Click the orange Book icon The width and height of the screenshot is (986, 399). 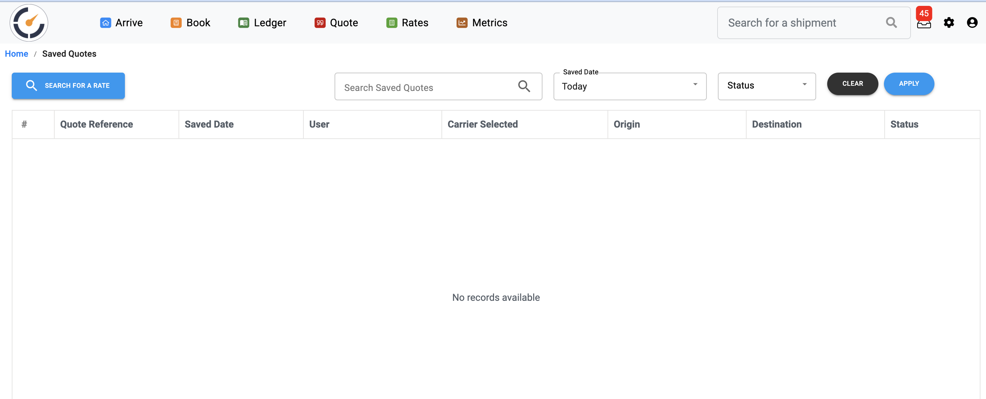(176, 23)
